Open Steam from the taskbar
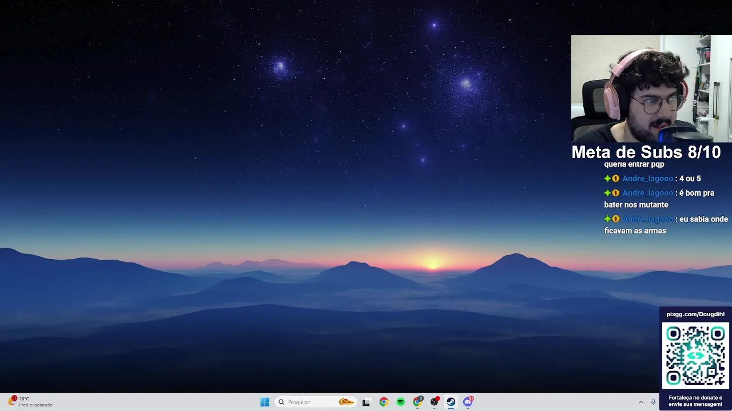The height and width of the screenshot is (411, 732). tap(451, 402)
